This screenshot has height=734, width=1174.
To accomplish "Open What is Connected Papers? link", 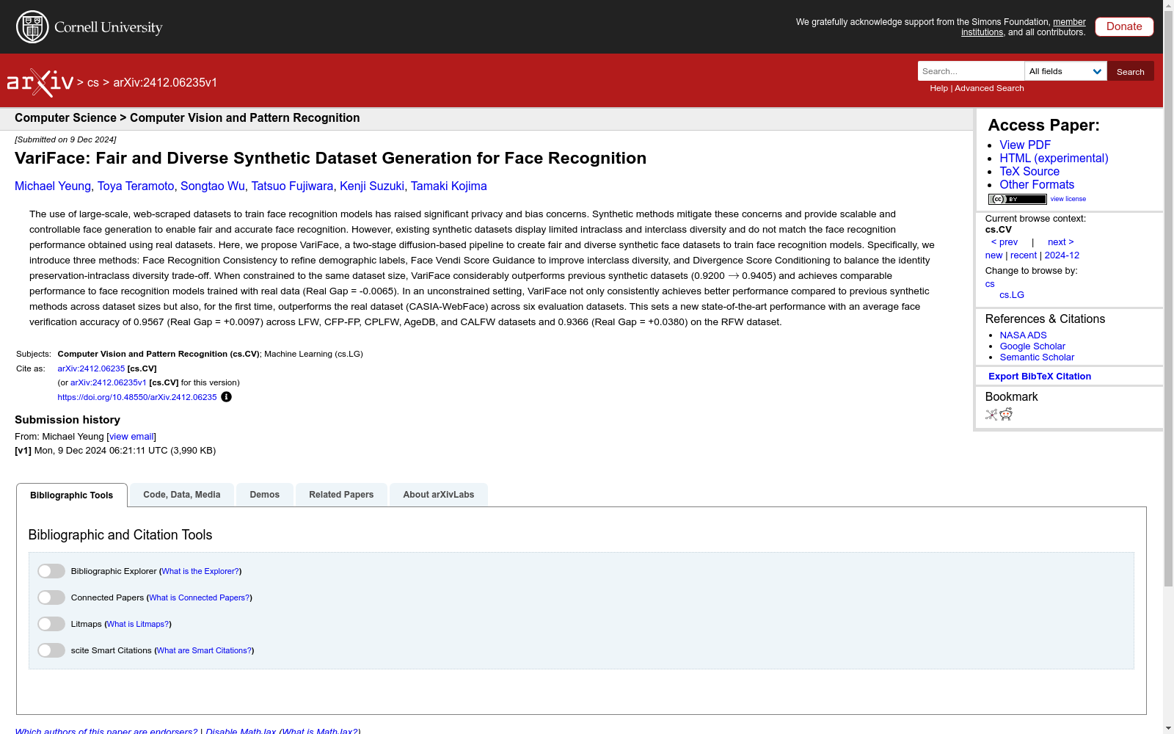I will (200, 598).
